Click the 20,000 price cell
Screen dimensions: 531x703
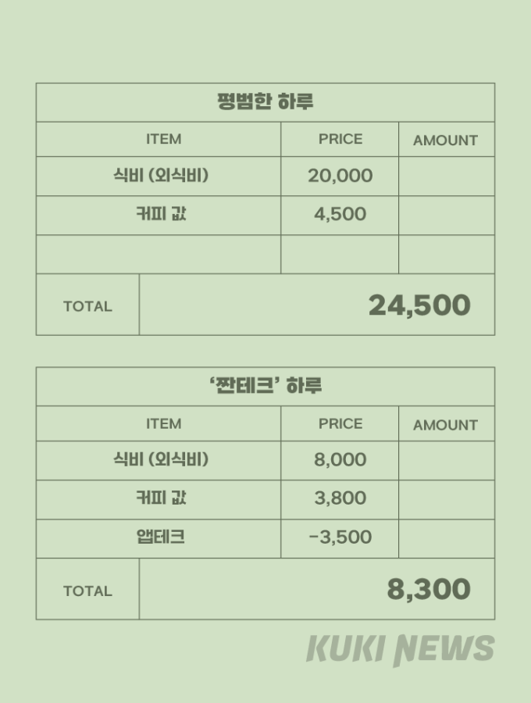coord(340,176)
